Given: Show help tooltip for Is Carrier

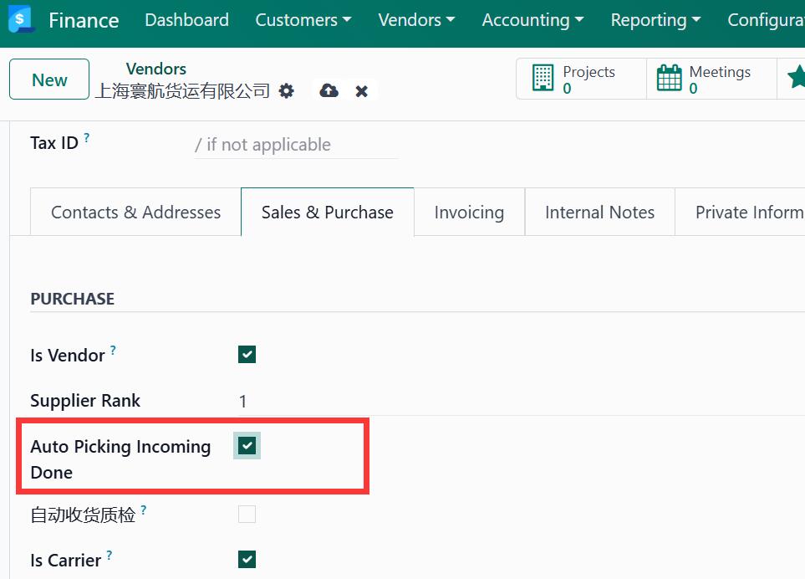Looking at the screenshot, I should click(110, 556).
